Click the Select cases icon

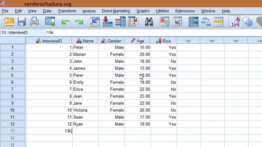click(x=219, y=21)
